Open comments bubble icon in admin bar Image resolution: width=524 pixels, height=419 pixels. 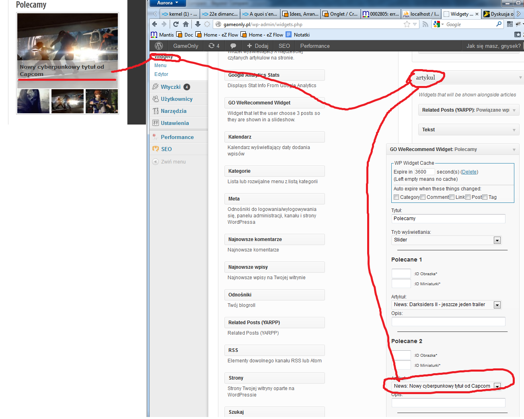(233, 46)
